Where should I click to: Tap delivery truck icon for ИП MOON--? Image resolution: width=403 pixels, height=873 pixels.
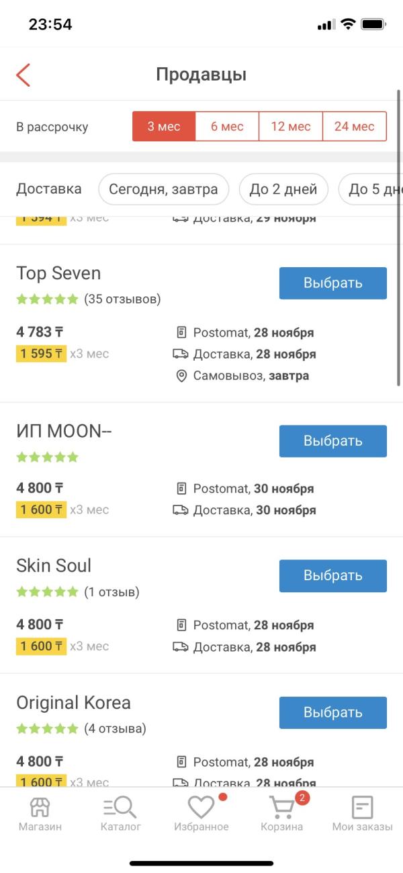181,510
